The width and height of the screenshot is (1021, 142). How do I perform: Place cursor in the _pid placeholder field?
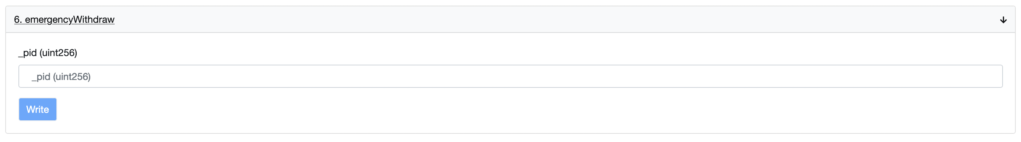pos(510,76)
